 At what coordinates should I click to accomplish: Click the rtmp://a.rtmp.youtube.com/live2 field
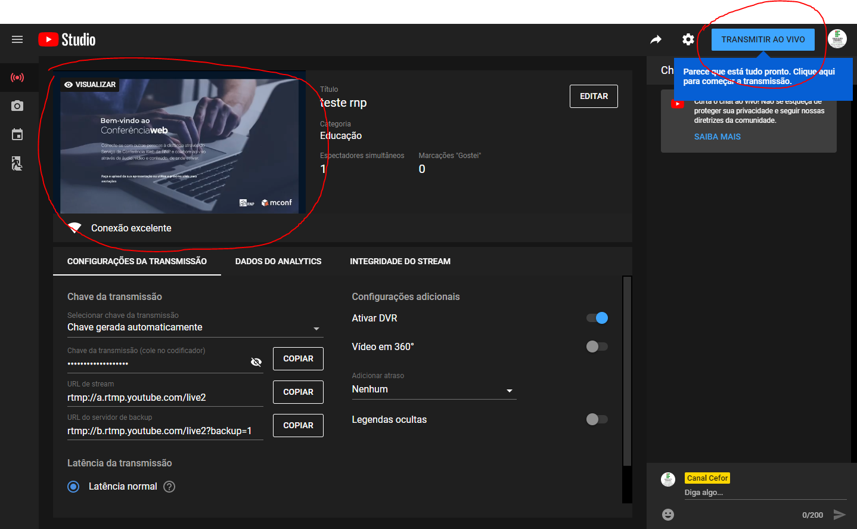[165, 398]
